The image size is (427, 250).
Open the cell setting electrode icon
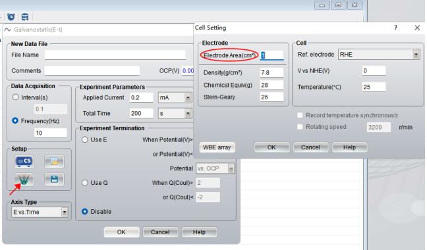tap(24, 179)
